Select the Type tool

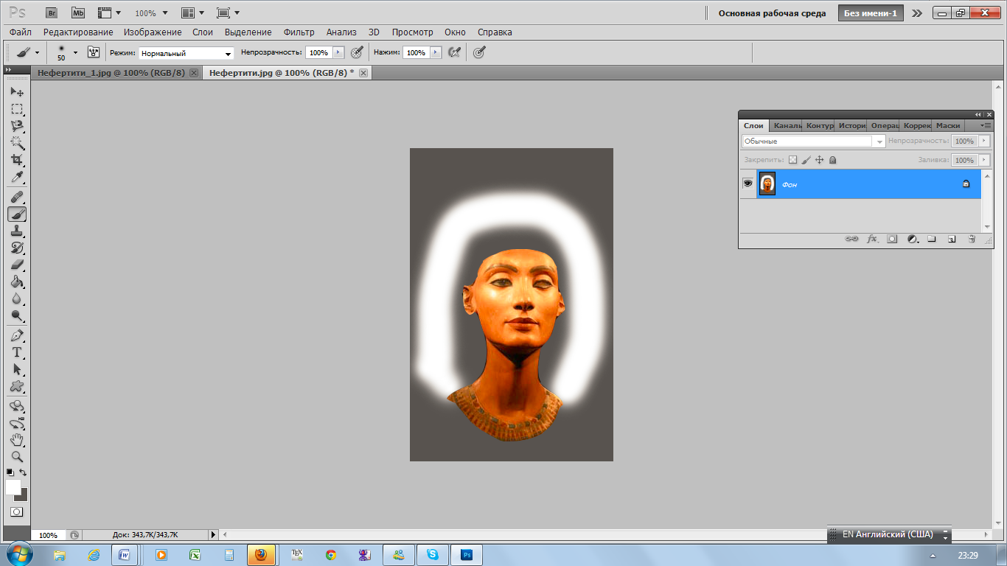17,352
